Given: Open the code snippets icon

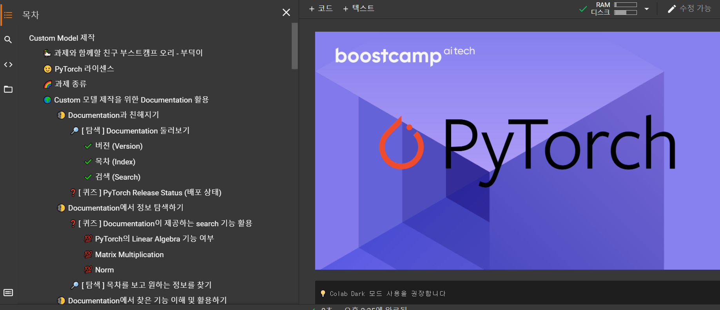Looking at the screenshot, I should click(8, 65).
